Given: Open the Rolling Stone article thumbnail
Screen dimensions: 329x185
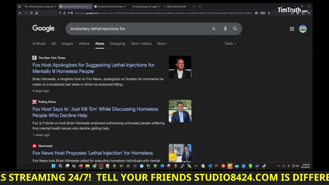Looking at the screenshot, I should pos(180,111).
